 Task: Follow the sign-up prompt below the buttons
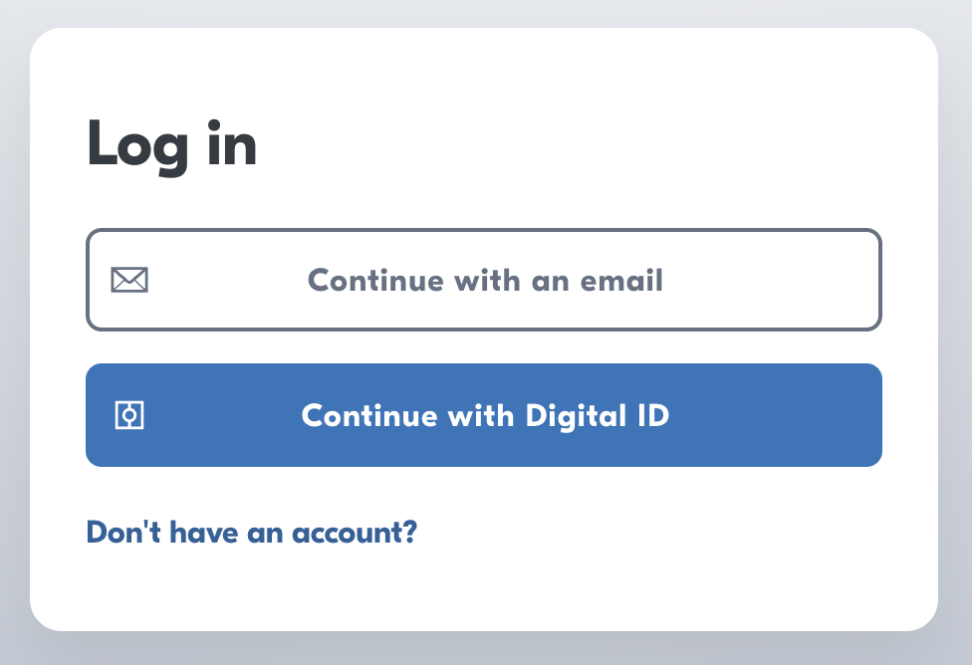(252, 533)
